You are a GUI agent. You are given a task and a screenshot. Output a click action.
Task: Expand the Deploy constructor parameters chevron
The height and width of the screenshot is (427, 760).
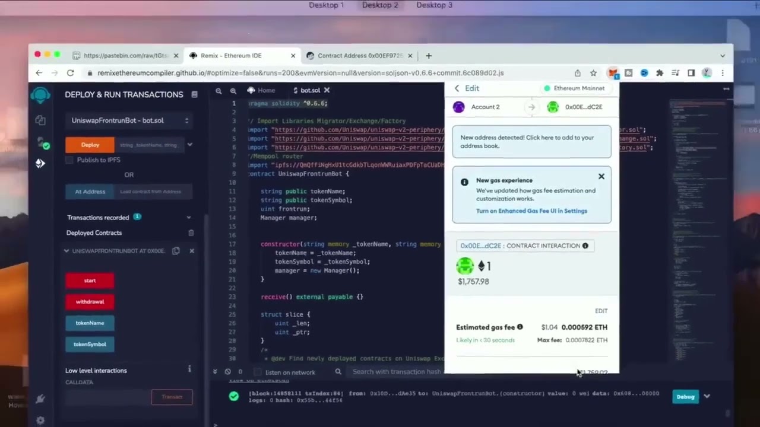pyautogui.click(x=190, y=145)
